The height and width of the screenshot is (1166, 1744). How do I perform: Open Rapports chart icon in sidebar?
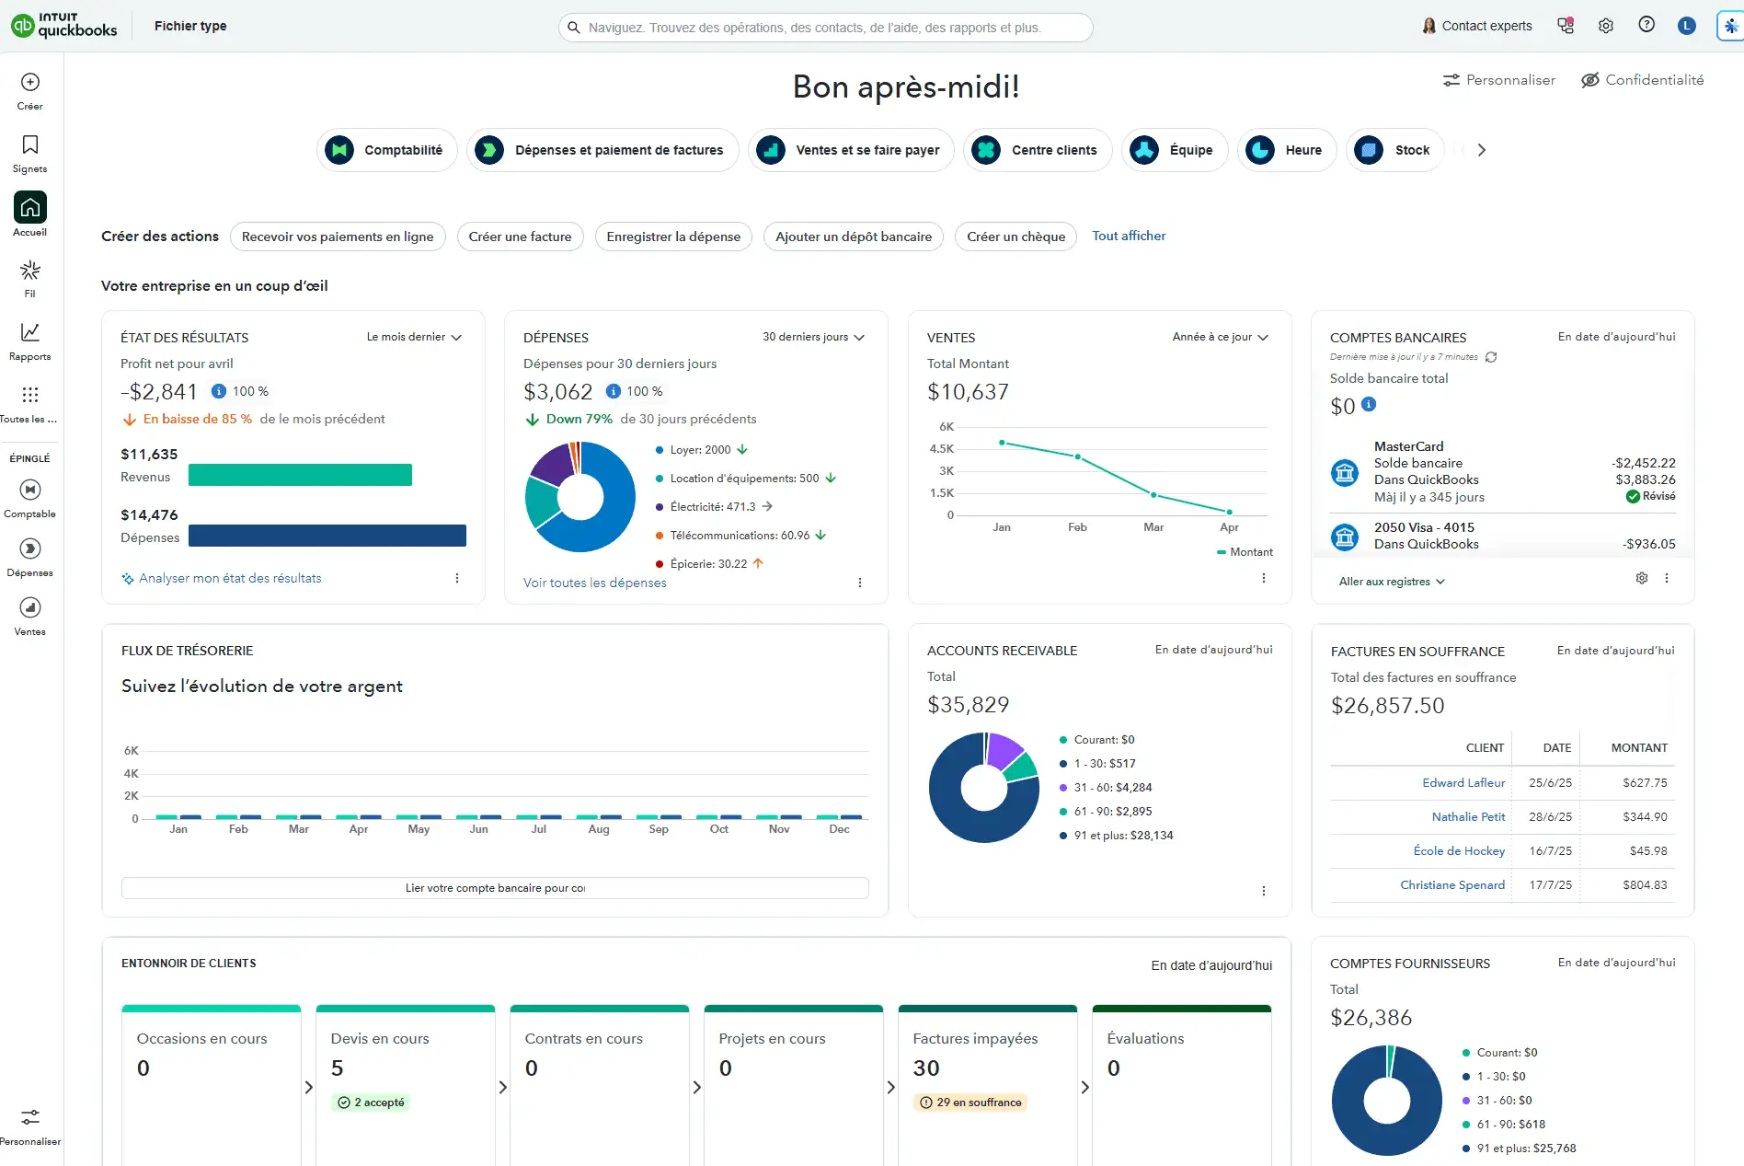coord(30,332)
